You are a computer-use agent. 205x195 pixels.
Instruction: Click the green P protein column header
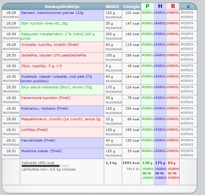pos(147,6)
